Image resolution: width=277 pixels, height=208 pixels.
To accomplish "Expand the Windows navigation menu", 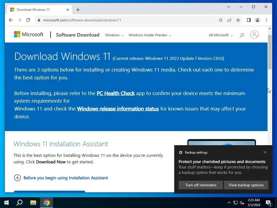I will [x=114, y=35].
